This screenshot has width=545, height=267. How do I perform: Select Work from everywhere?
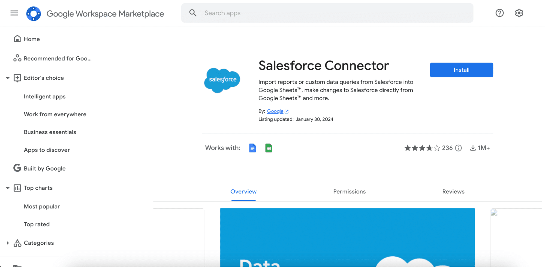pos(55,114)
